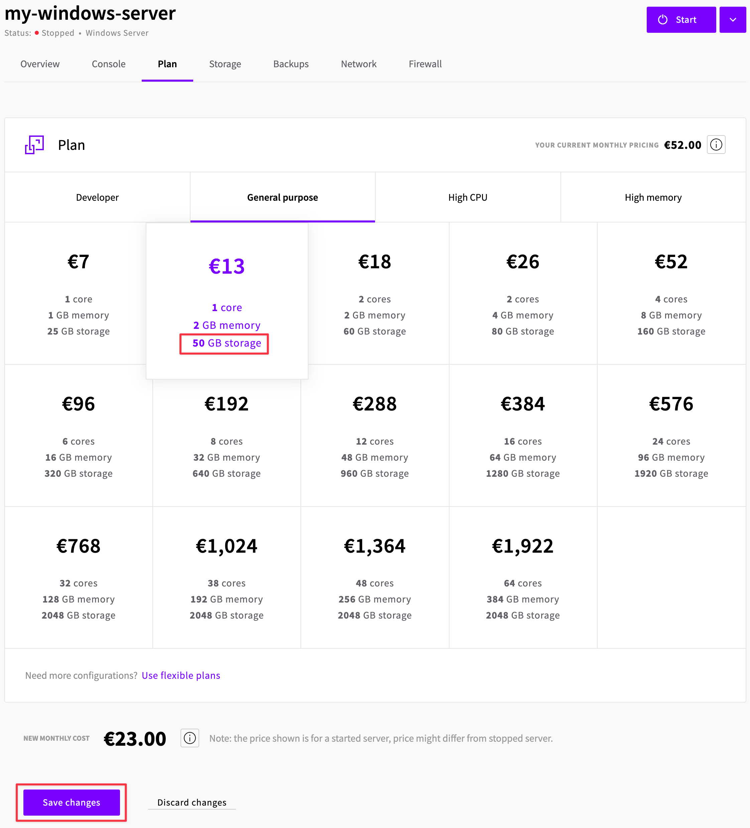The image size is (750, 828).
Task: Open the Console tab
Action: [108, 64]
